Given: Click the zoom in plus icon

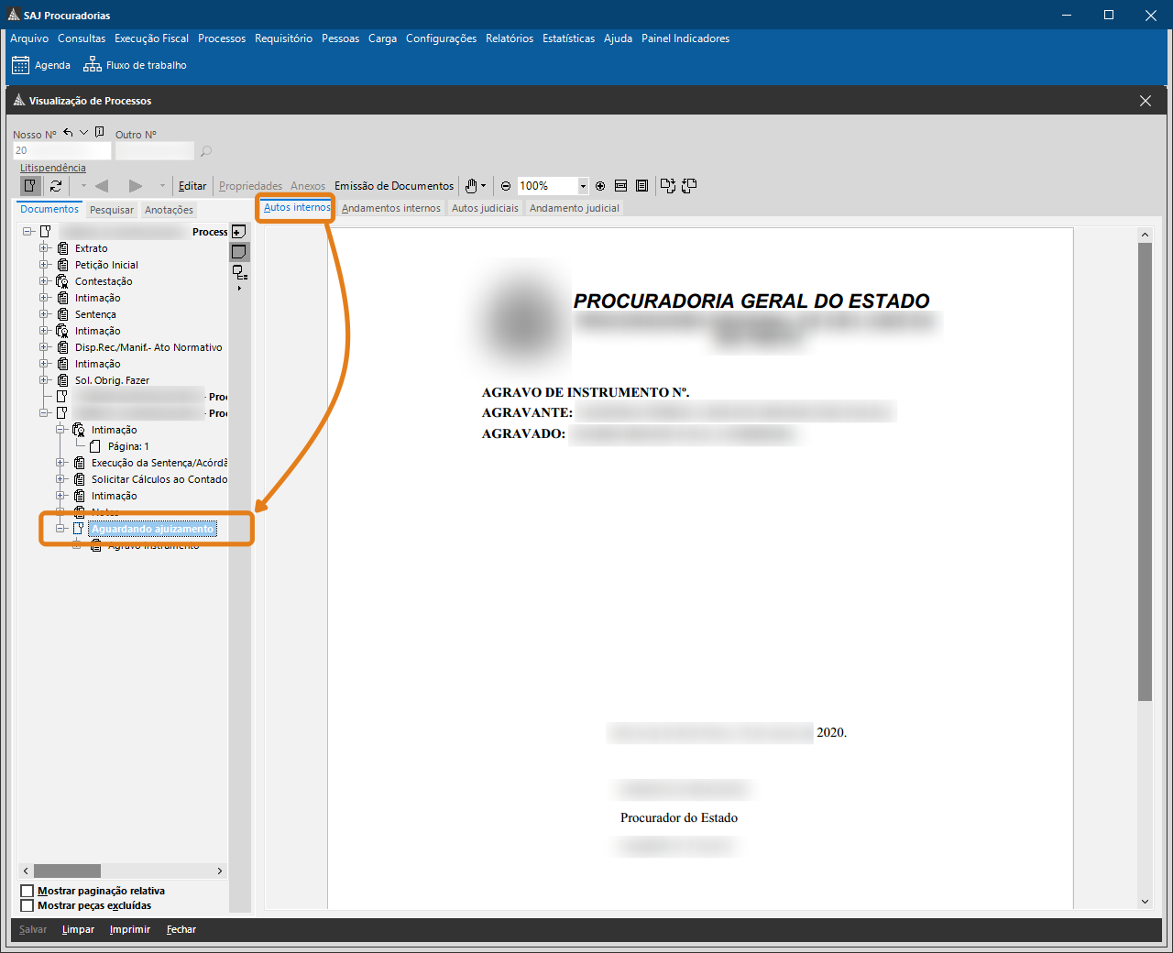Looking at the screenshot, I should 600,186.
